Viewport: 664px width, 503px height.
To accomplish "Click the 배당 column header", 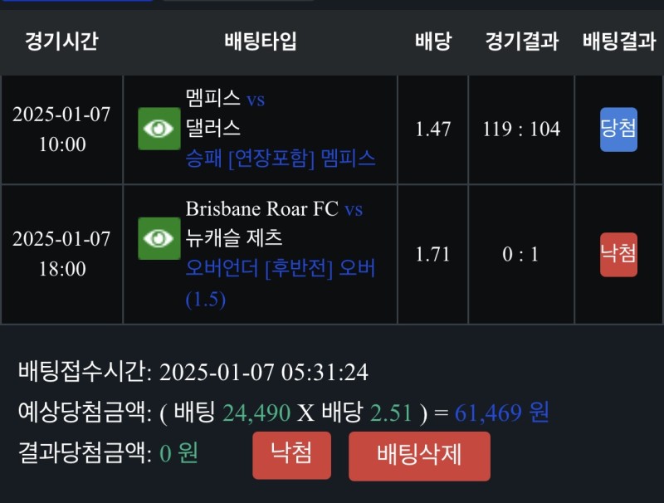I will (432, 42).
